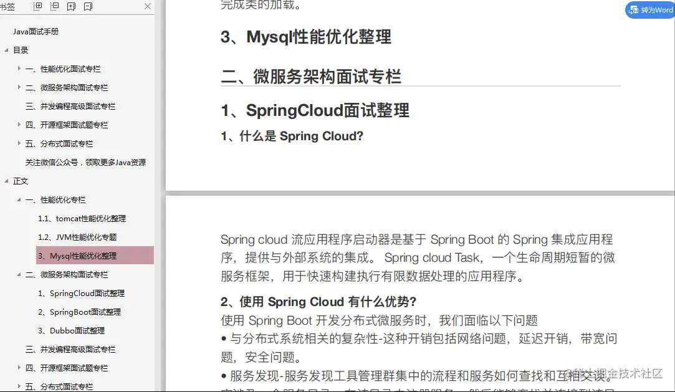Go to 一、性能优化面试专栏 bookmark in 目录
The height and width of the screenshot is (392, 675).
pos(63,69)
